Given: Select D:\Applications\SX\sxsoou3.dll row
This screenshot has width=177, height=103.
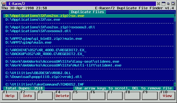Looking at the screenshot, I should click(x=88, y=31).
